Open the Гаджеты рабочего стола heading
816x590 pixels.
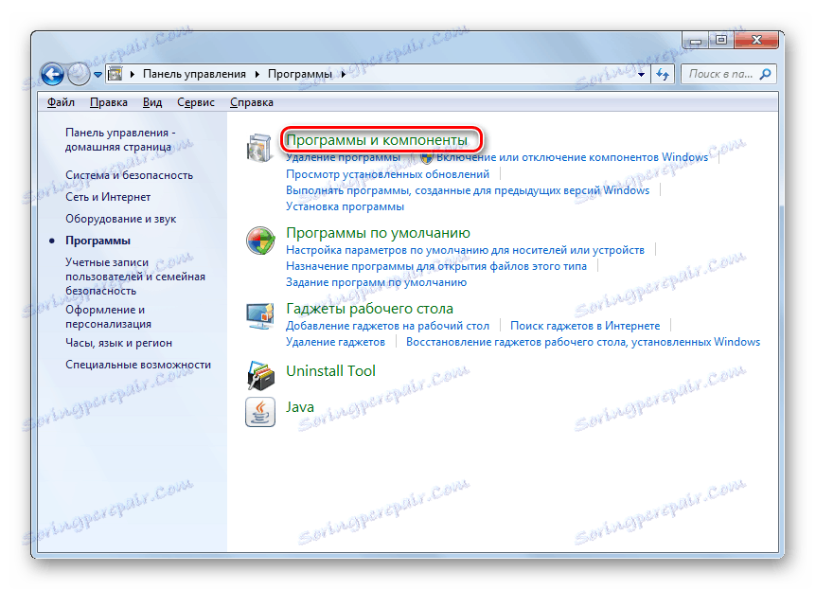pos(369,309)
